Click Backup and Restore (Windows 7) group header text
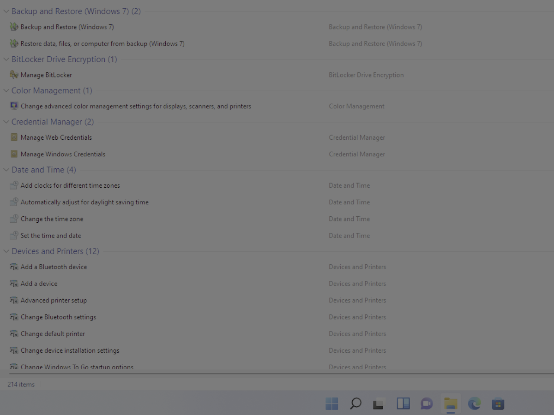 click(76, 11)
